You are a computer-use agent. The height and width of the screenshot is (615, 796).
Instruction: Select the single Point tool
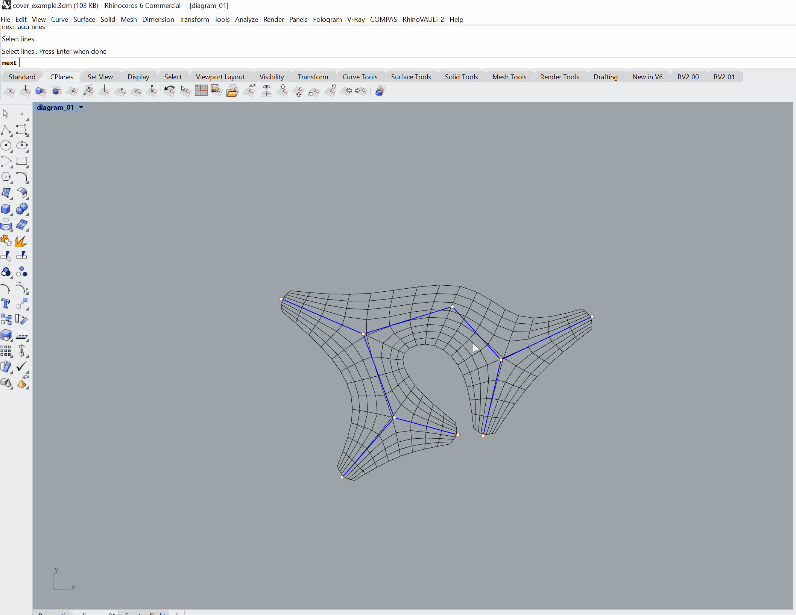click(22, 114)
